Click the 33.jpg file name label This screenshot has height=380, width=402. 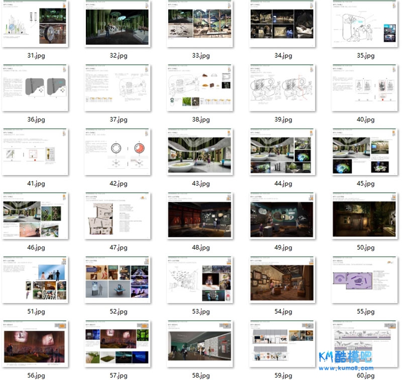tap(199, 56)
